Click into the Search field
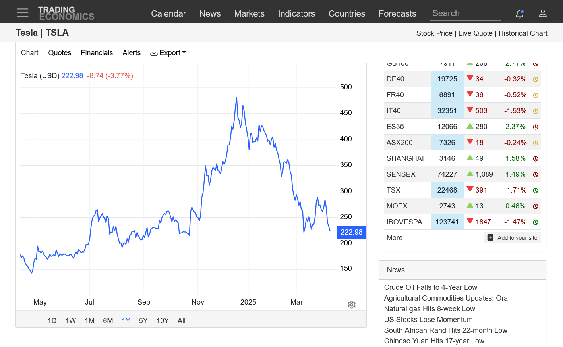This screenshot has width=563, height=347. [x=465, y=13]
